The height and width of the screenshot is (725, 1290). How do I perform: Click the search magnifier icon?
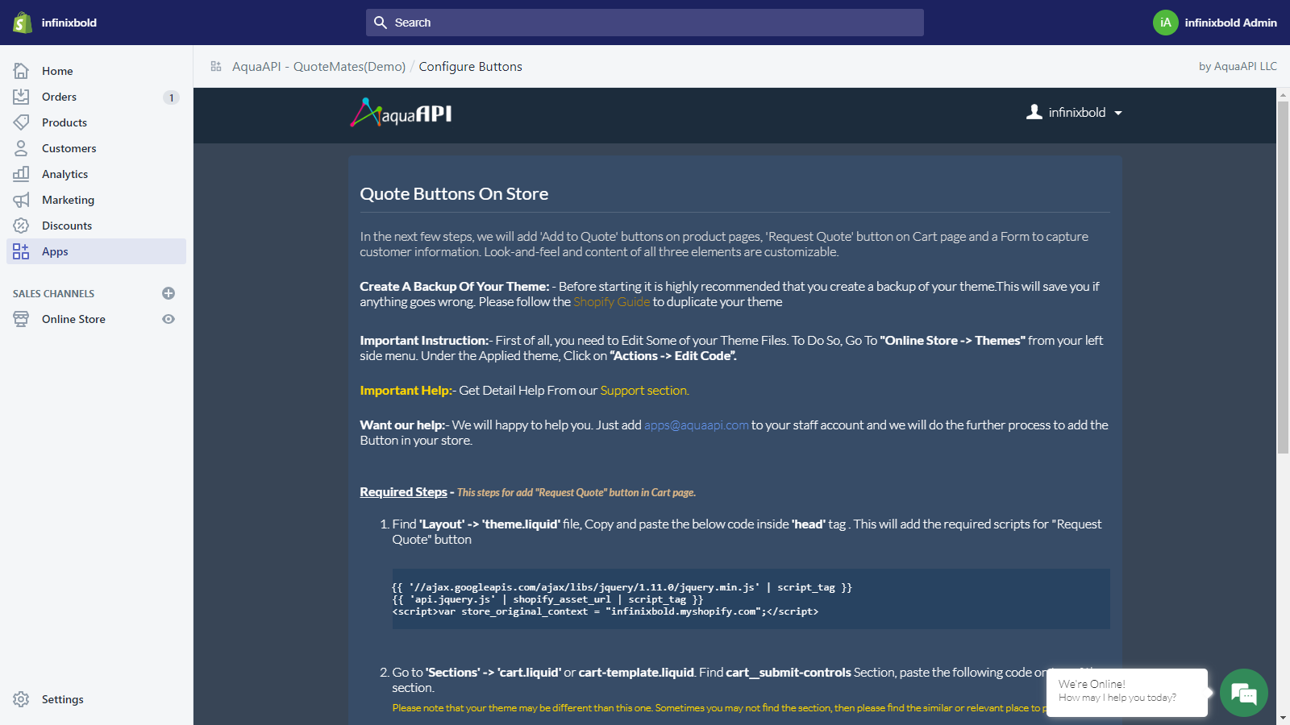pos(381,23)
